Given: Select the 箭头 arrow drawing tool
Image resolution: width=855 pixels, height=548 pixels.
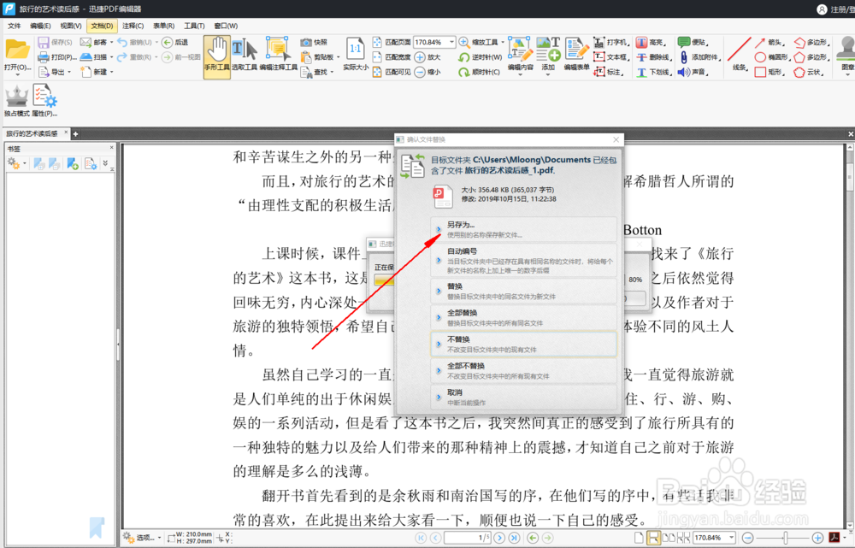Looking at the screenshot, I should [770, 43].
